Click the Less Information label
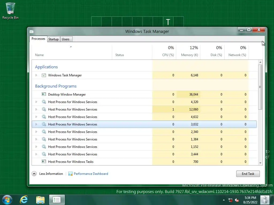This screenshot has width=274, height=205. [x=51, y=174]
